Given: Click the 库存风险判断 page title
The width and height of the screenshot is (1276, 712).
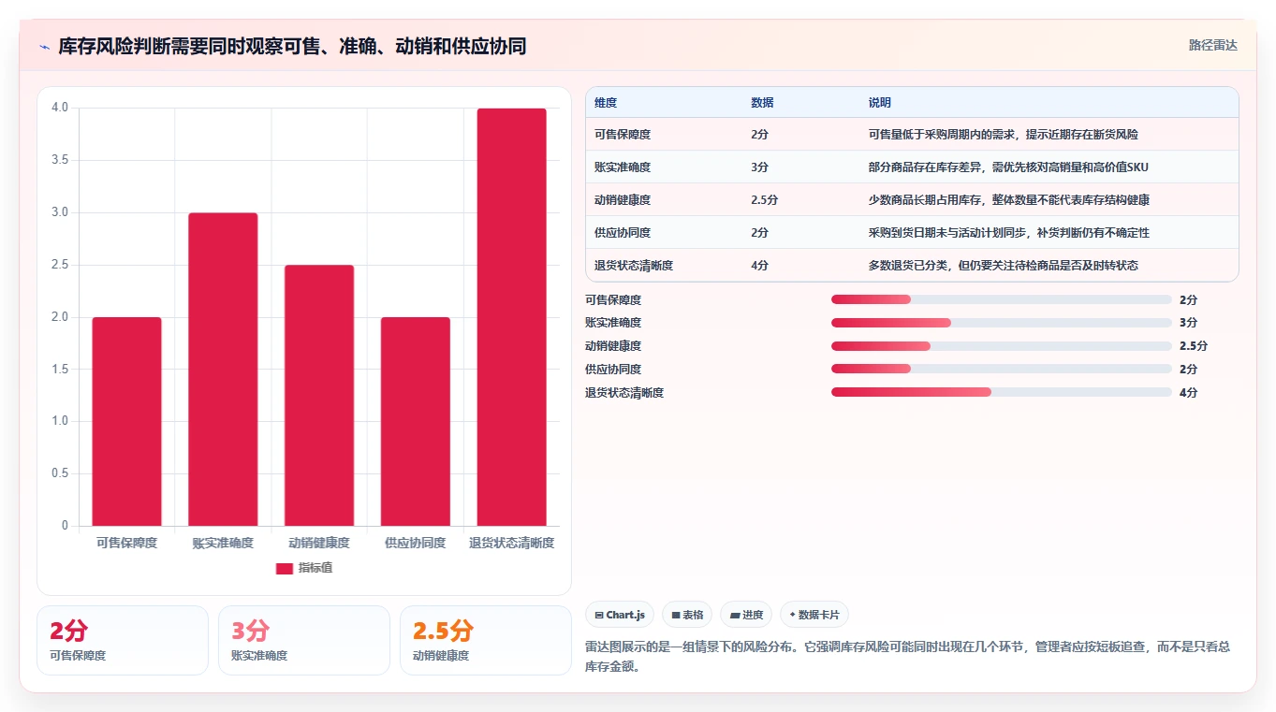Looking at the screenshot, I should coord(292,47).
